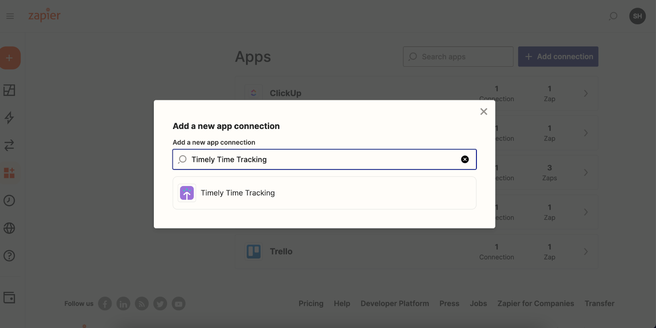The width and height of the screenshot is (656, 328).
Task: Open the wallet billing icon in sidebar
Action: (9, 297)
